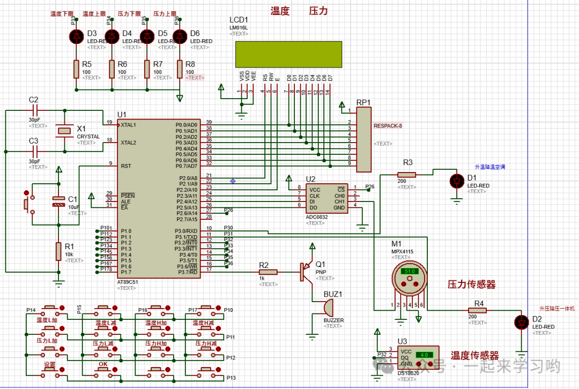The width and height of the screenshot is (579, 389).
Task: Click the reset push button beside C1
Action: tap(29, 205)
